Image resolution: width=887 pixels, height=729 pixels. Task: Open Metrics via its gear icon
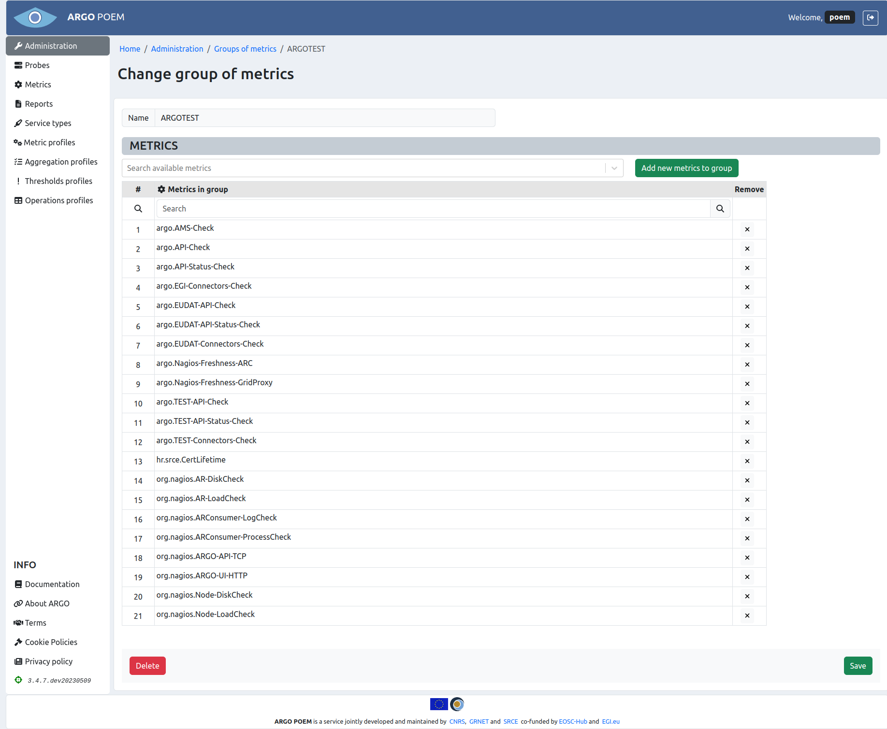18,84
